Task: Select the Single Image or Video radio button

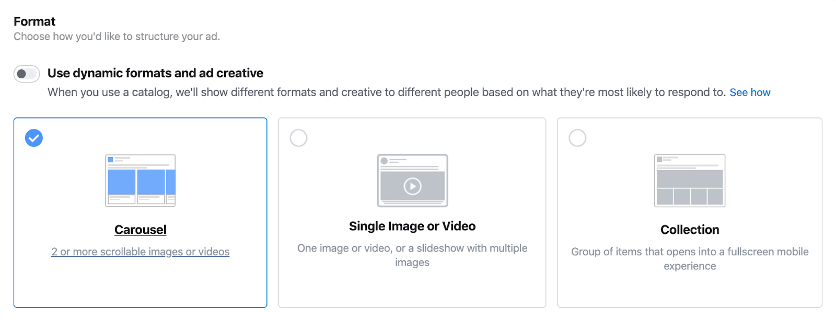Action: [x=298, y=138]
